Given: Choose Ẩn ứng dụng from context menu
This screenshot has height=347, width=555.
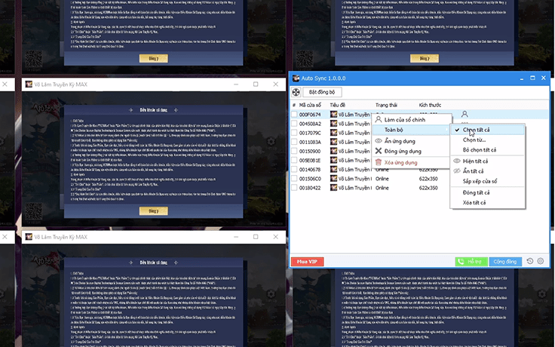Looking at the screenshot, I should pos(411,141).
